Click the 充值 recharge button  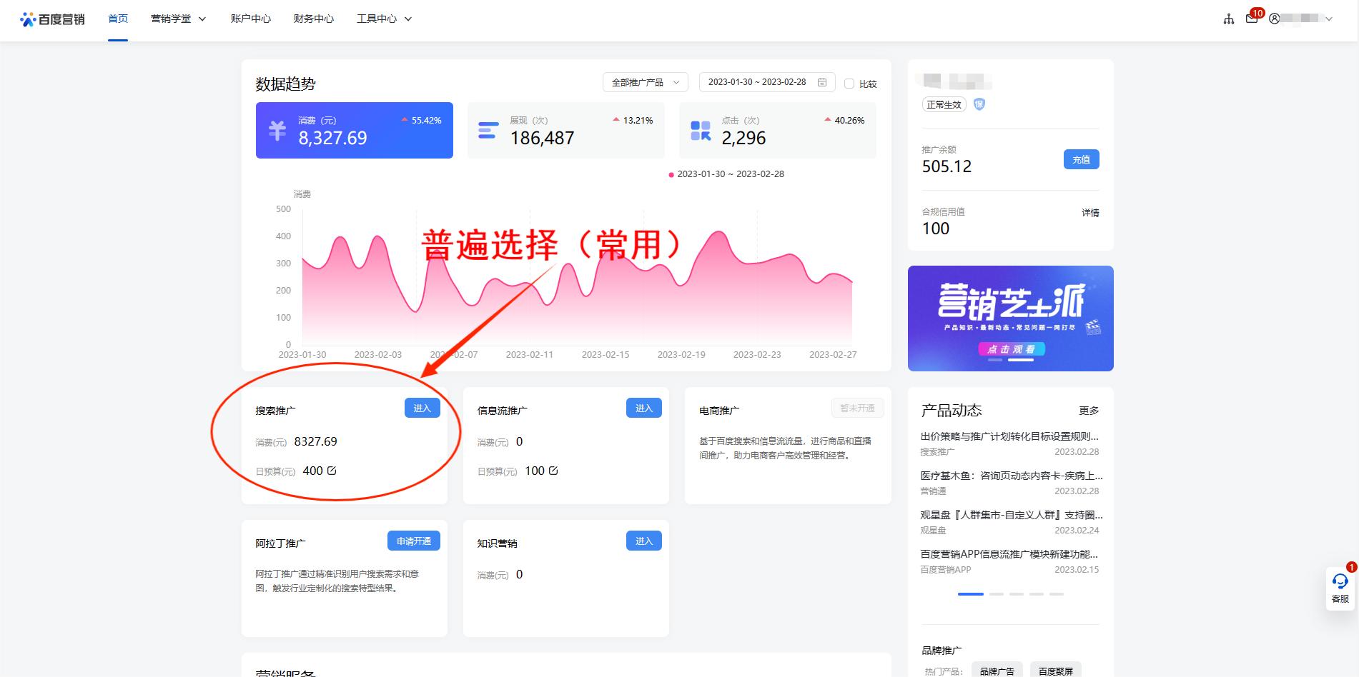pos(1082,159)
